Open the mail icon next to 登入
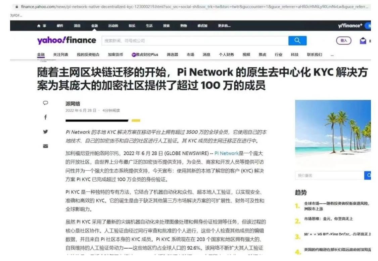378x261 pixels. pyautogui.click(x=363, y=41)
